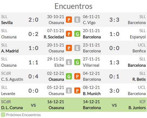
Task: Open the 3:3 score of C. Vigo–Barcelona
Action: pos(114,20)
